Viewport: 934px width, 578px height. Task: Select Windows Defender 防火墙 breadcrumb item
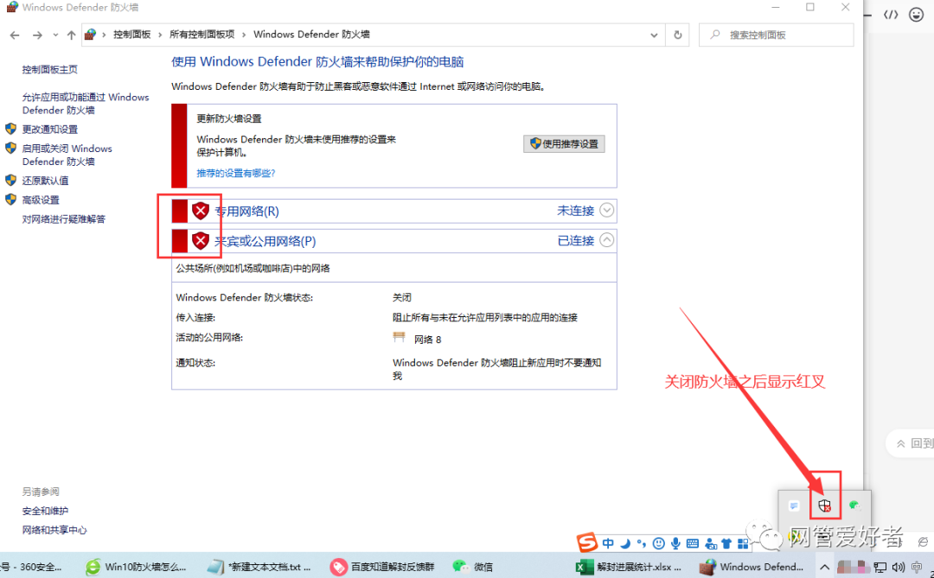[311, 35]
